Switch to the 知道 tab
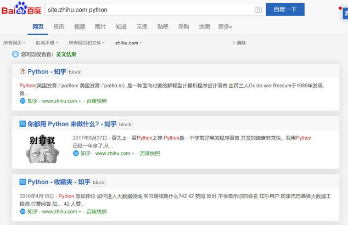The height and width of the screenshot is (225, 348). tap(121, 27)
